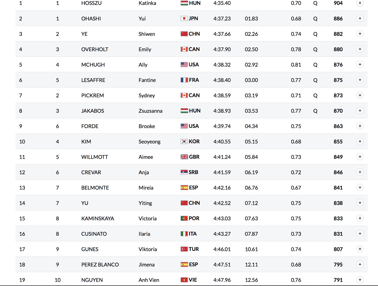Click plus icon on WILLMOTT Aimee row
378x286 pixels.
click(x=360, y=157)
